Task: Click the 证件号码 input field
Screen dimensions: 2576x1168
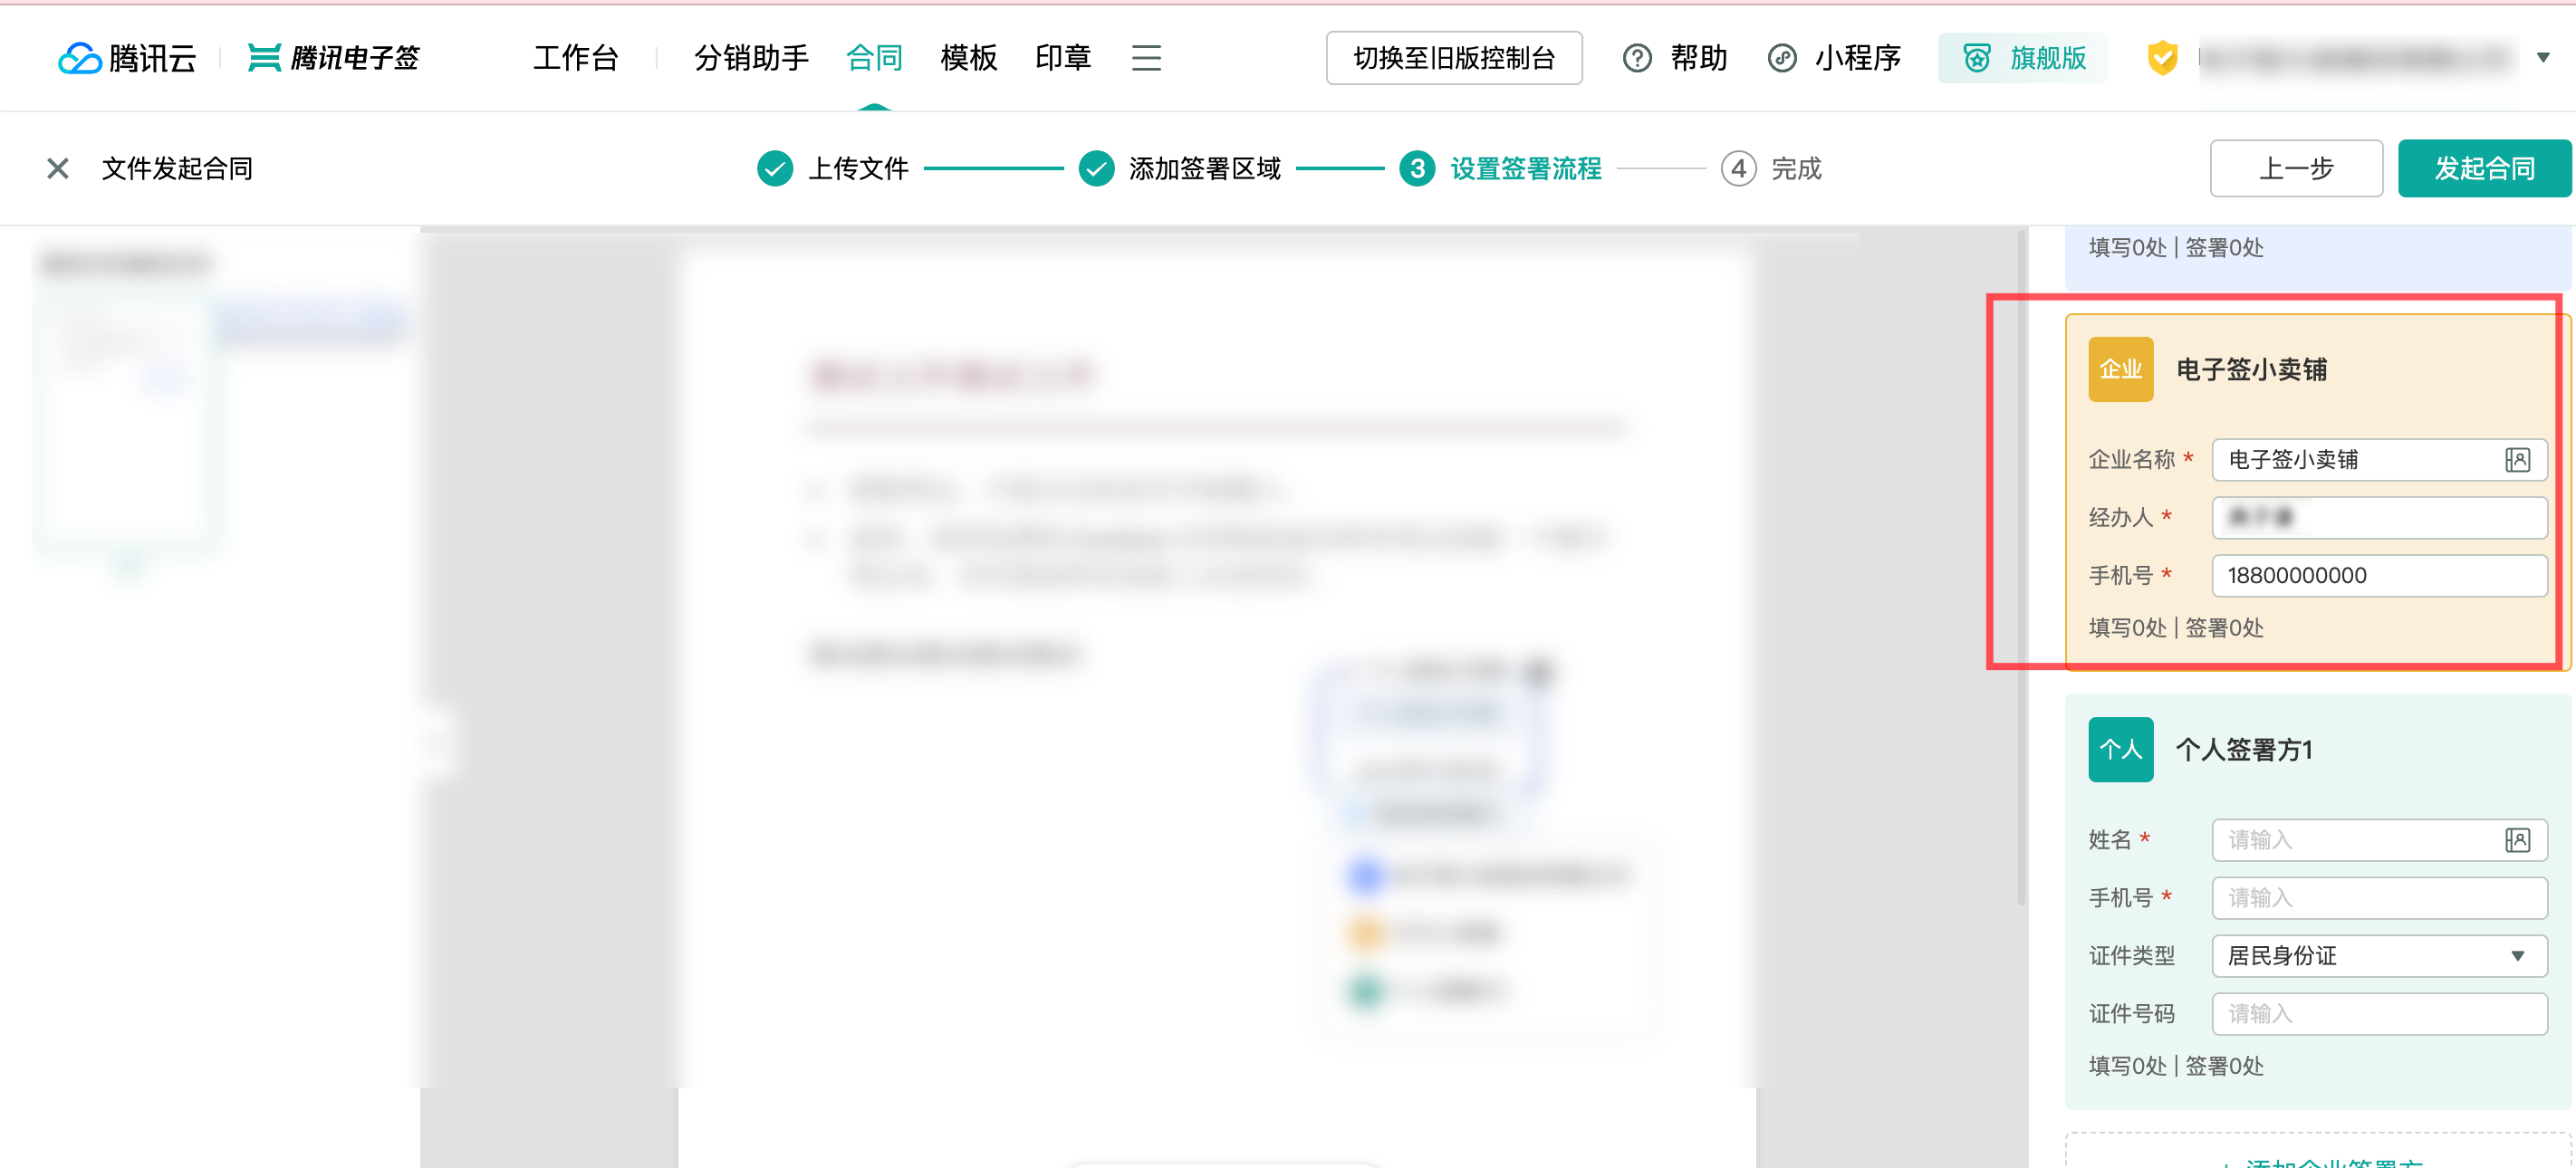Action: 2380,1013
